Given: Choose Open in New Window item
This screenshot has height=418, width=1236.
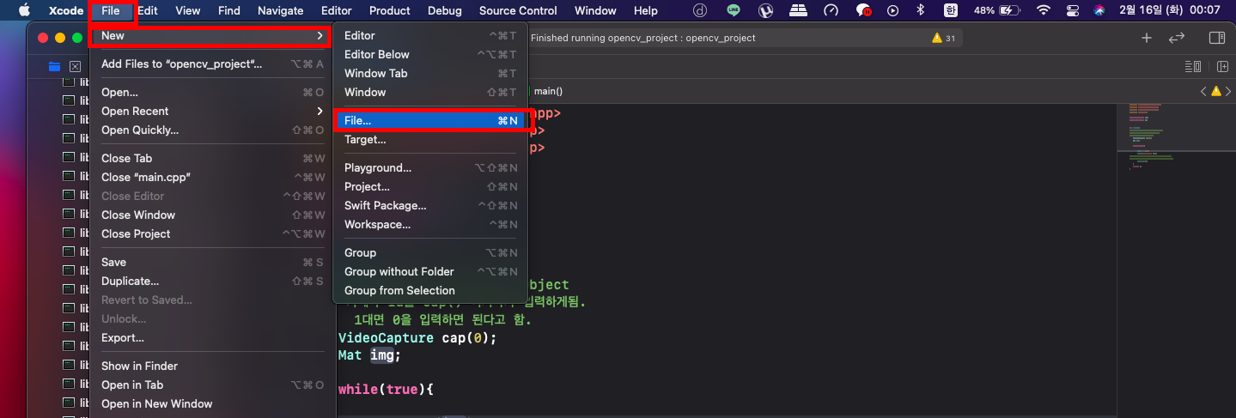Looking at the screenshot, I should click(x=211, y=403).
